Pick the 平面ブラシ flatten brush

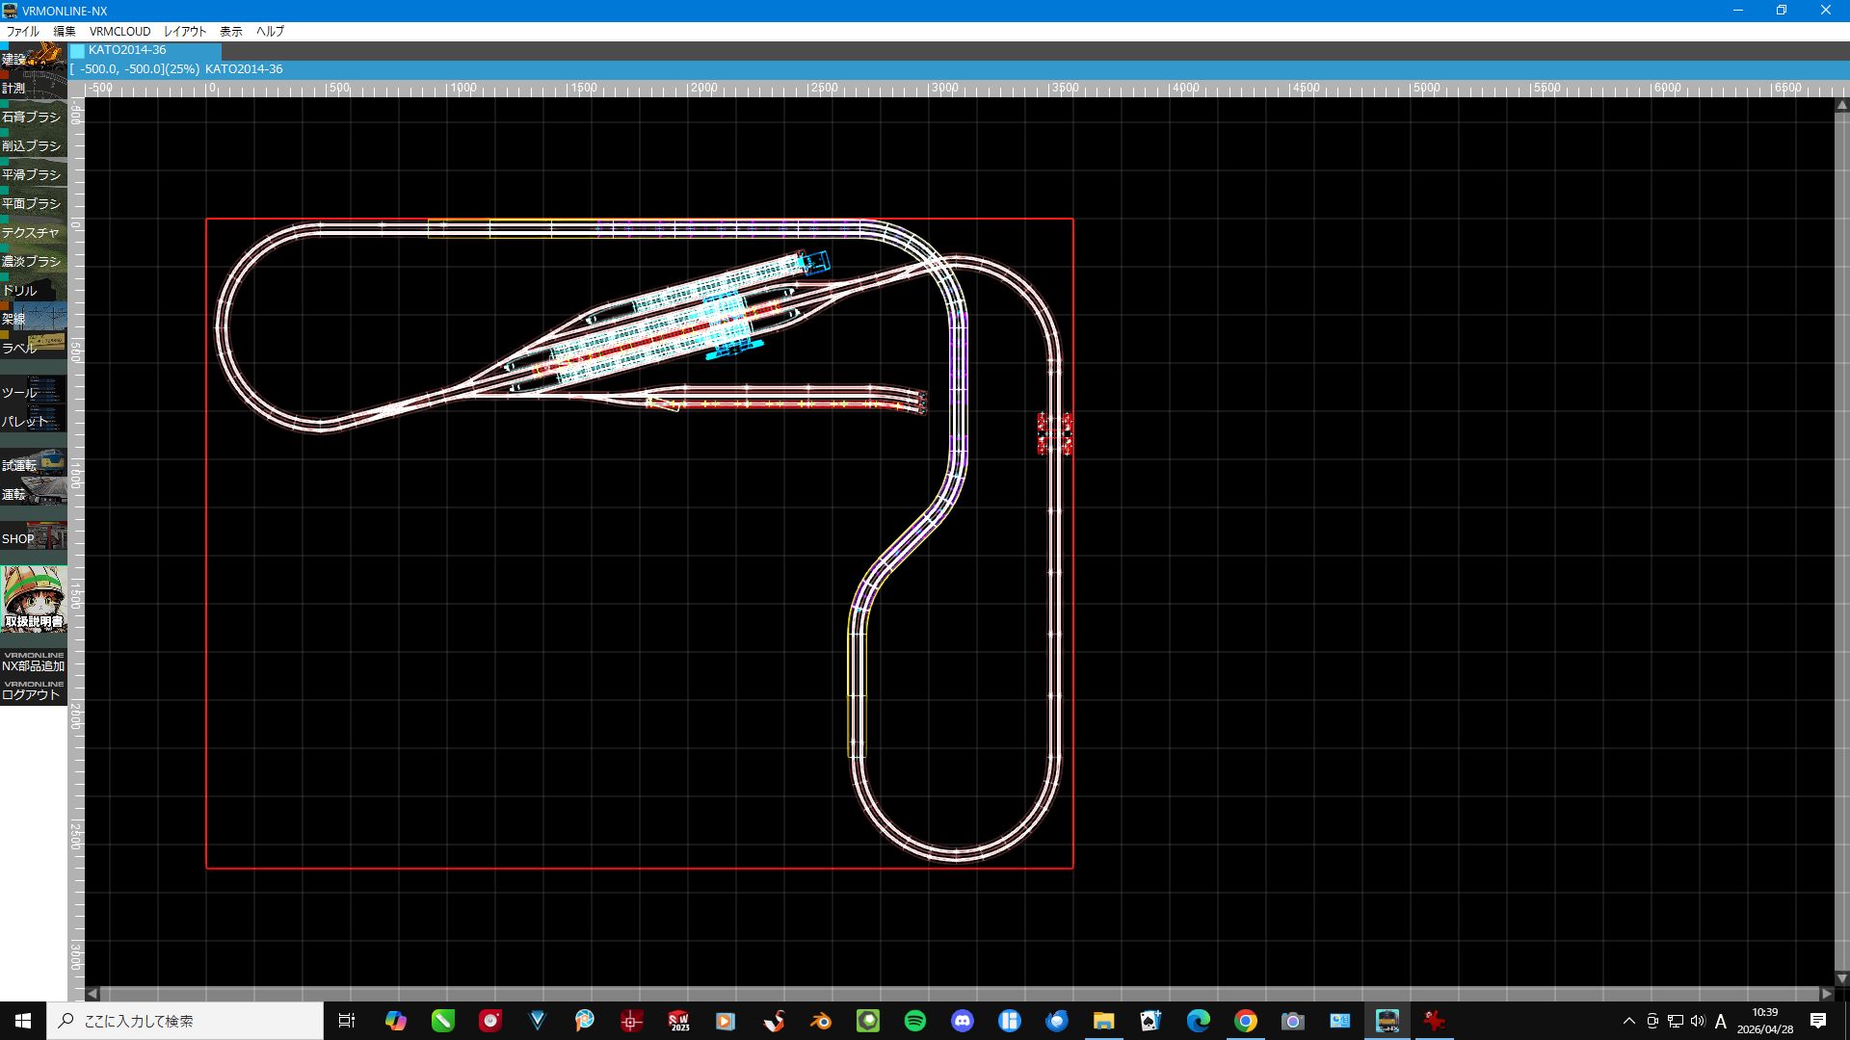click(34, 201)
